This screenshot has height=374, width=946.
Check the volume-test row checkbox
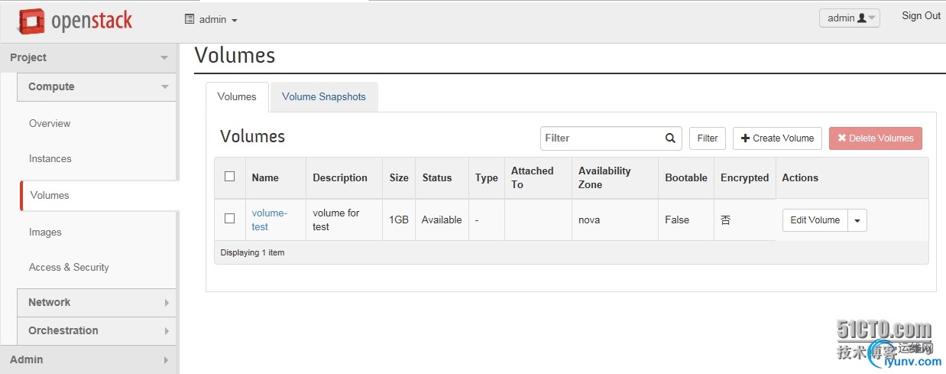point(230,219)
